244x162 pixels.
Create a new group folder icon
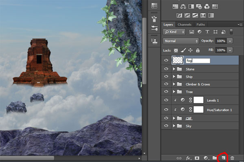(x=214, y=158)
